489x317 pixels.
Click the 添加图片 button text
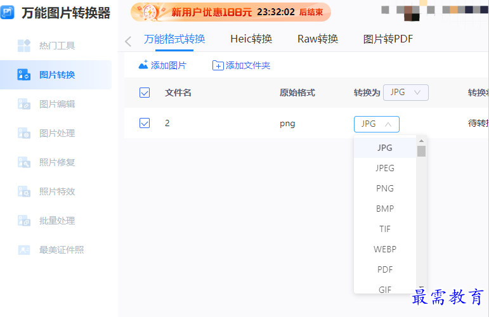[169, 65]
